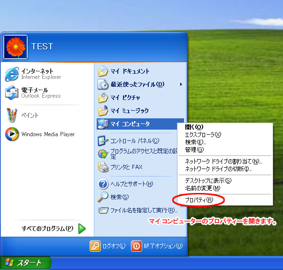This screenshot has height=270, width=283.
Task: Click the TEST user flower picture
Action: pos(15,47)
